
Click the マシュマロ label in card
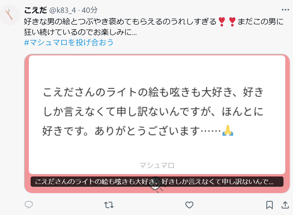(x=157, y=165)
